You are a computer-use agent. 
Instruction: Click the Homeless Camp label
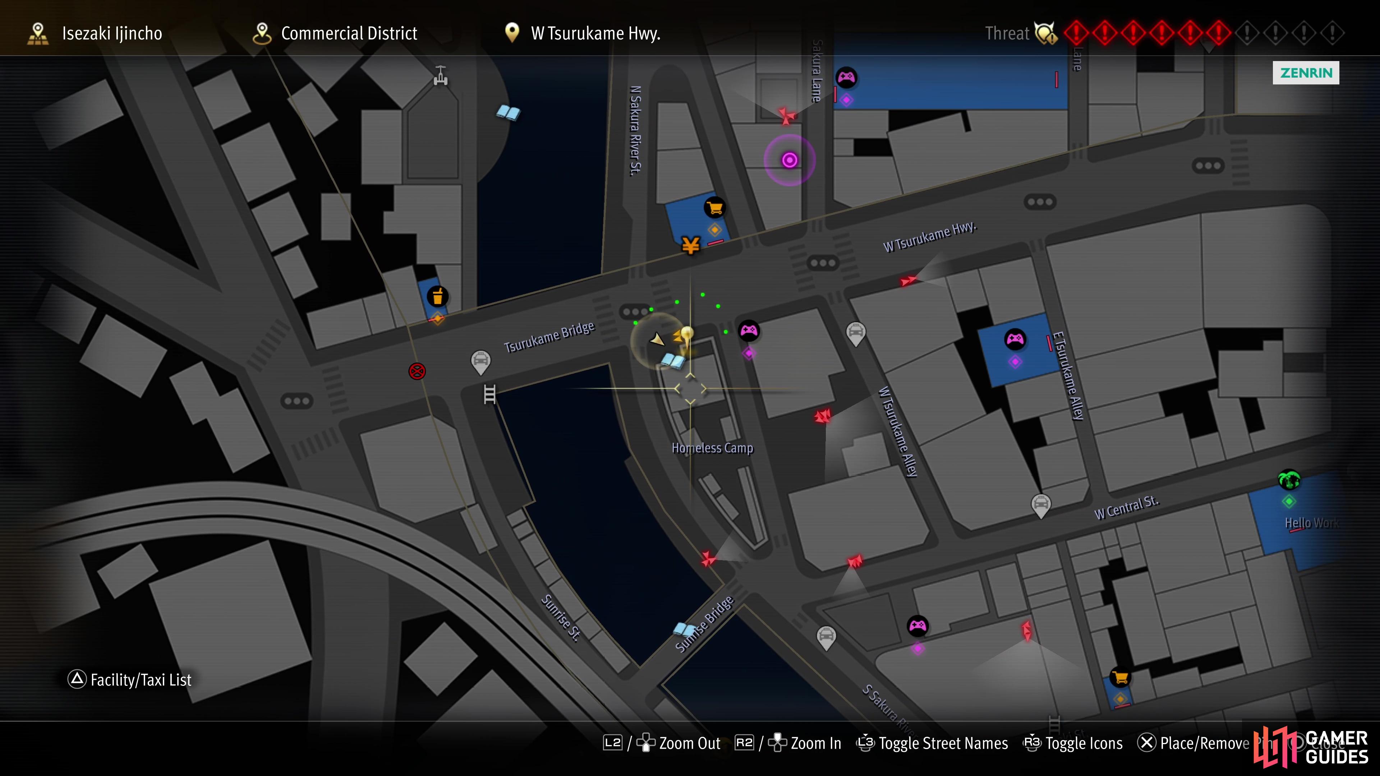pos(713,448)
